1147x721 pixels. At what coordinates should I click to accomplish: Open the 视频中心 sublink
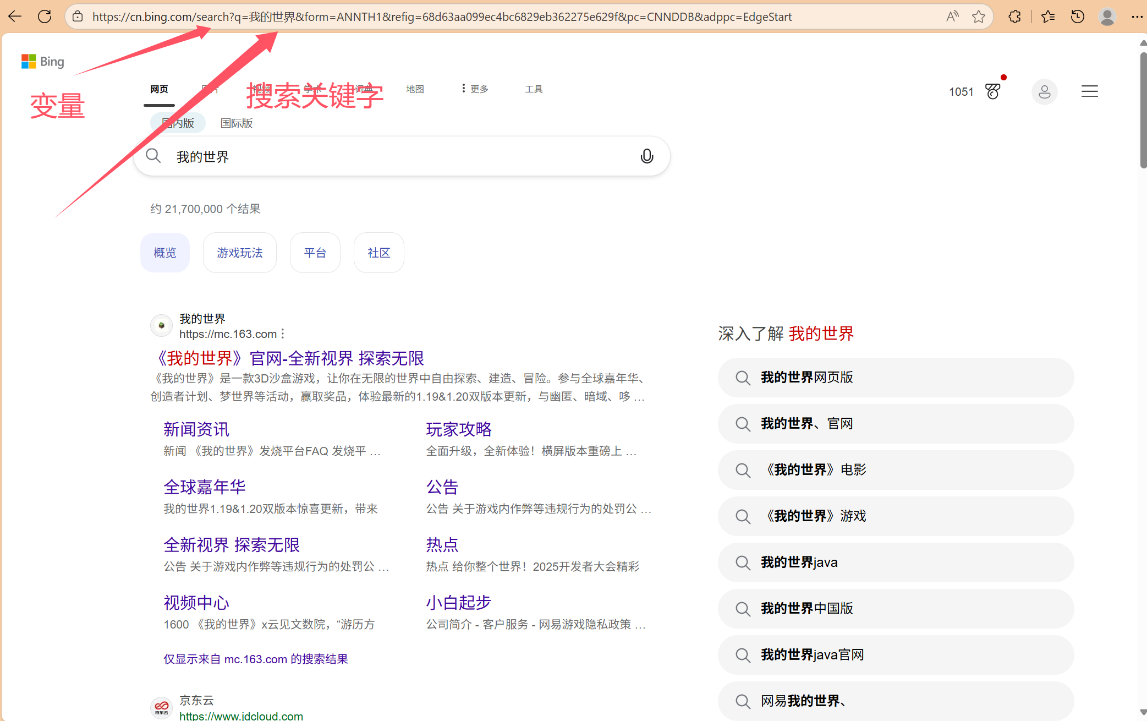tap(196, 603)
